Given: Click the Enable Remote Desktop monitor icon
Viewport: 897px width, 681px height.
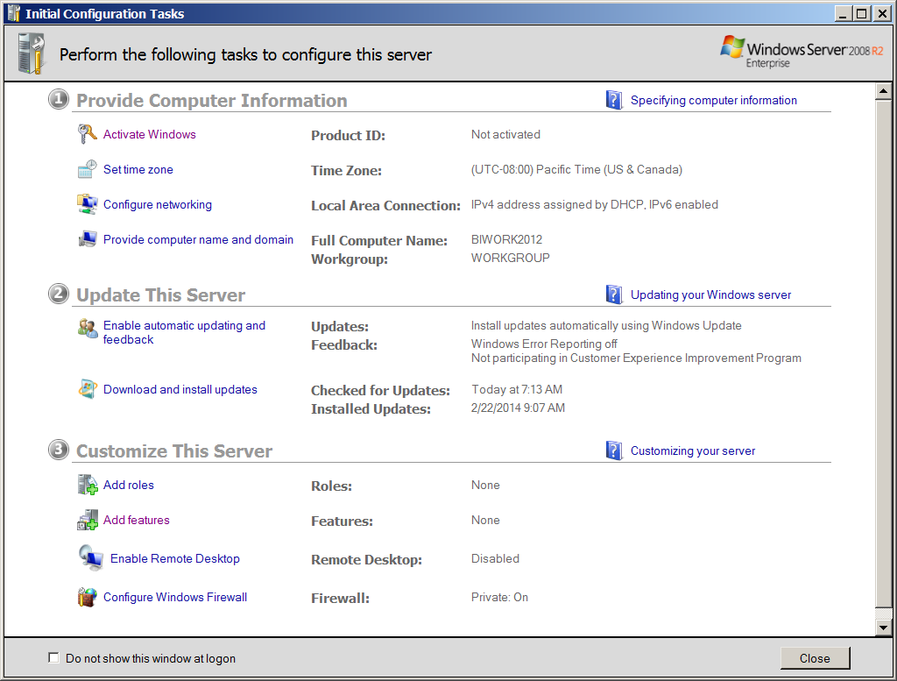Looking at the screenshot, I should [90, 558].
